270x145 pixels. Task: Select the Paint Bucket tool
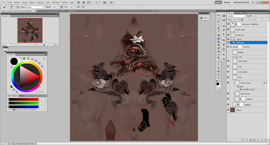click(218, 51)
